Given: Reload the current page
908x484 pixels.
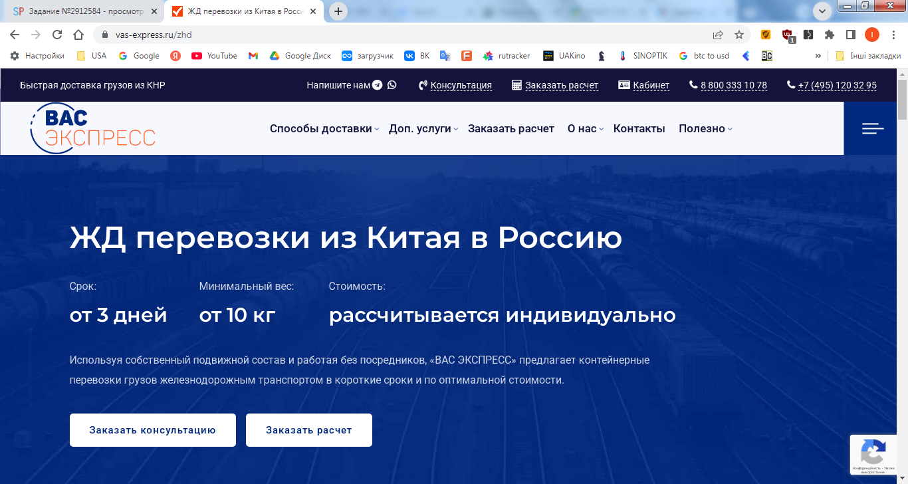Looking at the screenshot, I should pos(57,35).
